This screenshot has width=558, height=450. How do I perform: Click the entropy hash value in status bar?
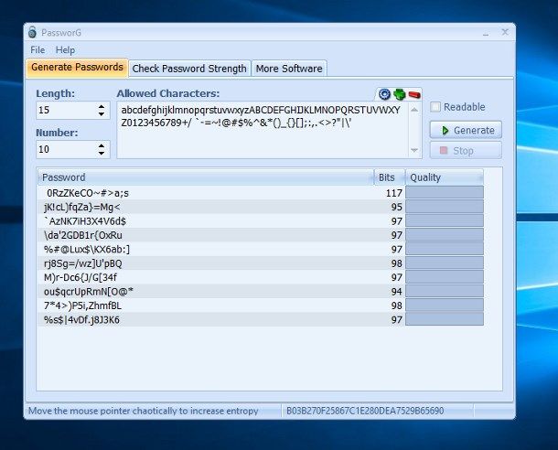click(365, 411)
